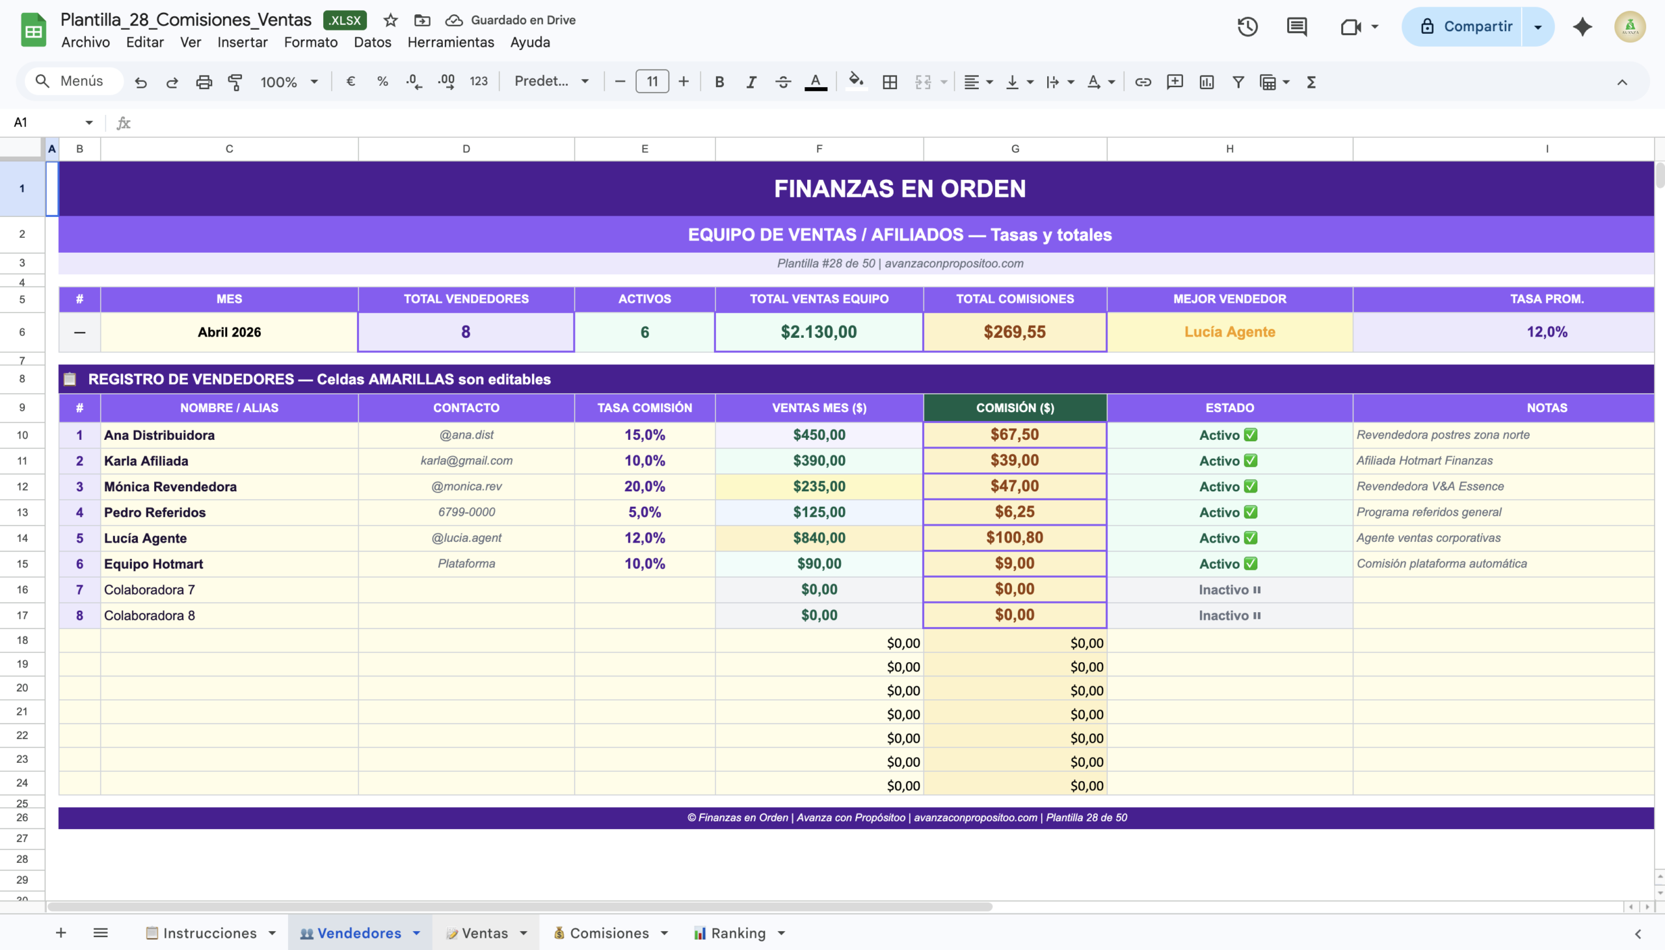Image resolution: width=1665 pixels, height=950 pixels.
Task: Switch to the Comisiones sheet tab
Action: coord(609,933)
